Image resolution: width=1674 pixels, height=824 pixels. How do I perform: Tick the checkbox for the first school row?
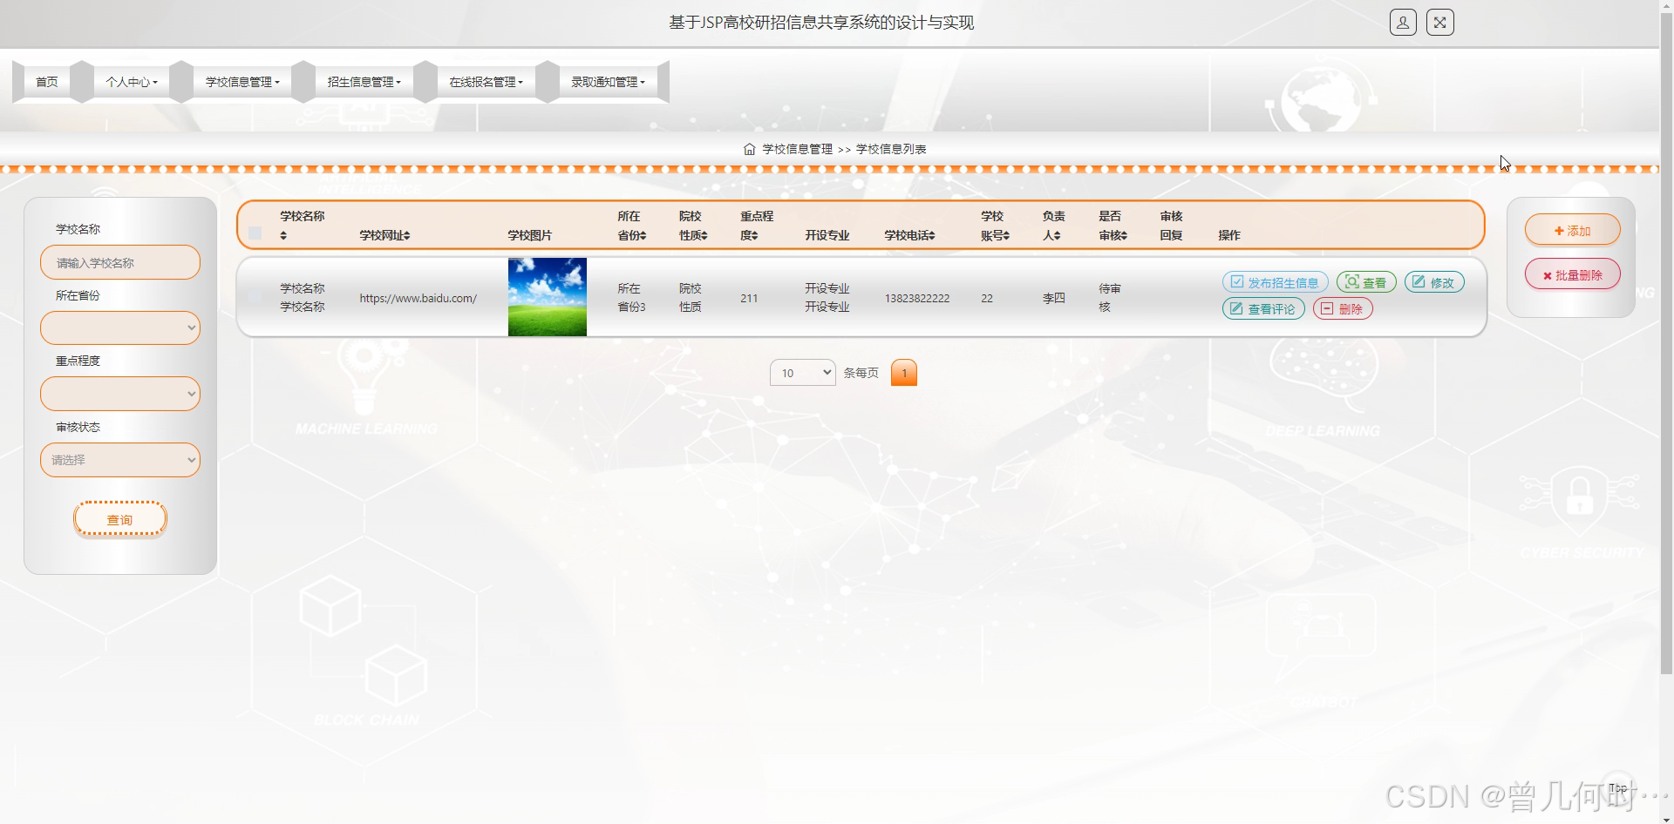255,297
